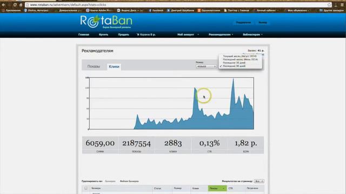
Task: Open the results per page dropdown
Action: point(259,181)
